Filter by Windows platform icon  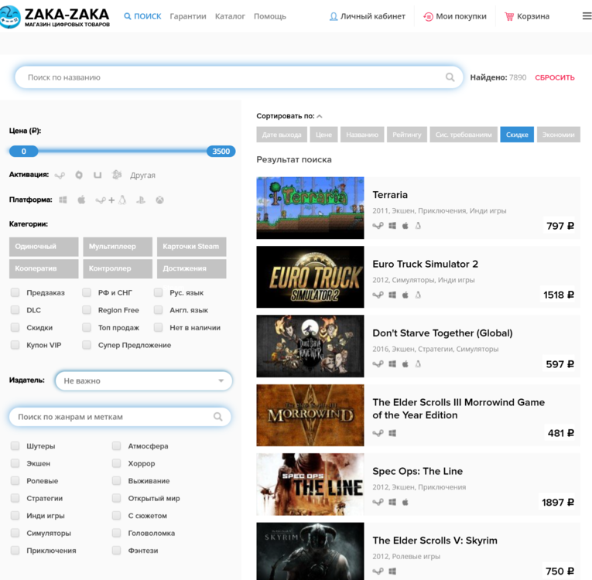point(63,200)
